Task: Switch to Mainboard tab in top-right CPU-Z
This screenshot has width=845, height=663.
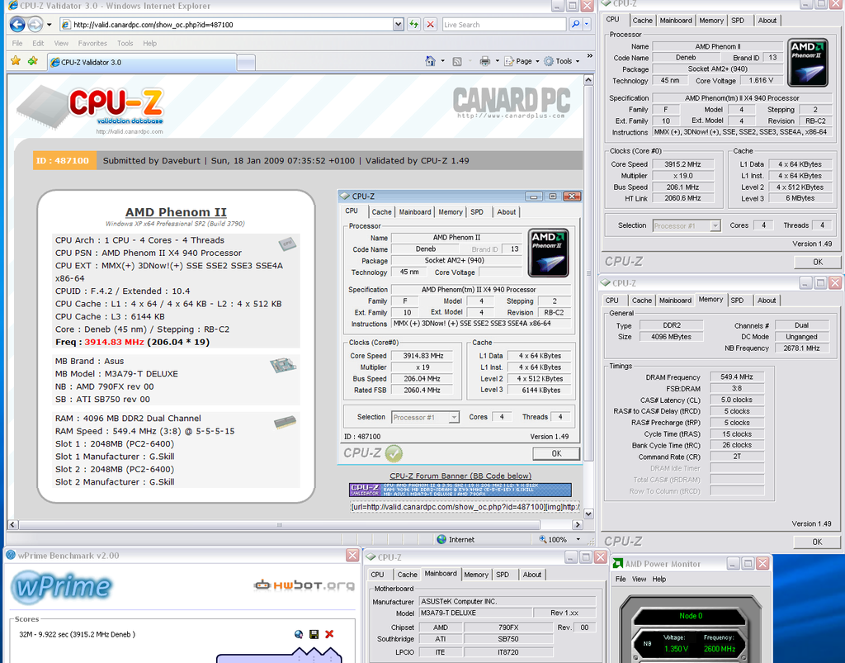Action: click(676, 21)
